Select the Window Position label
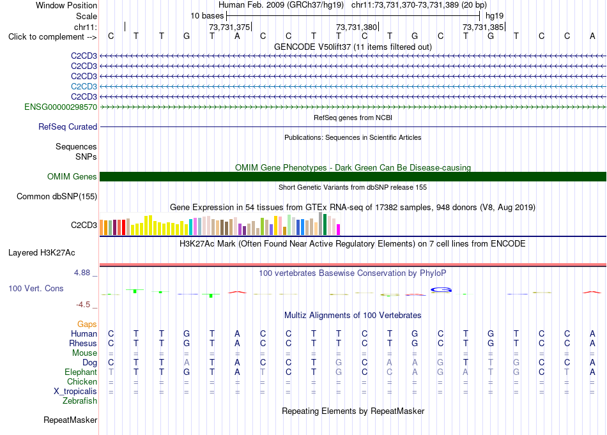The image size is (607, 435). click(66, 5)
